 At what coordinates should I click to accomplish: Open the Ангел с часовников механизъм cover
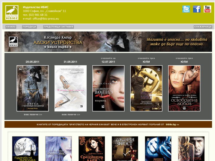33,88
